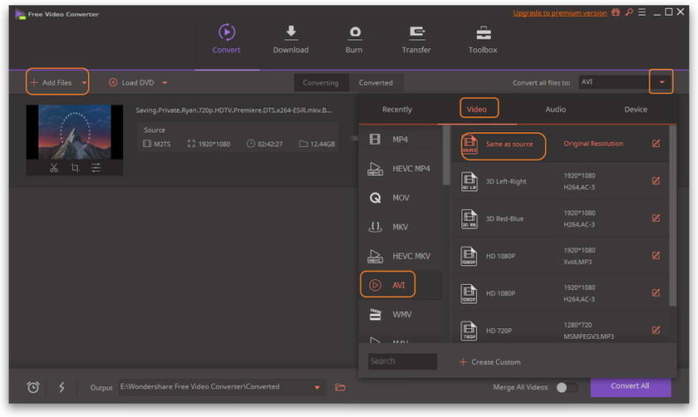Viewport: 698px width, 417px height.
Task: Select MKV format
Action: [x=401, y=227]
